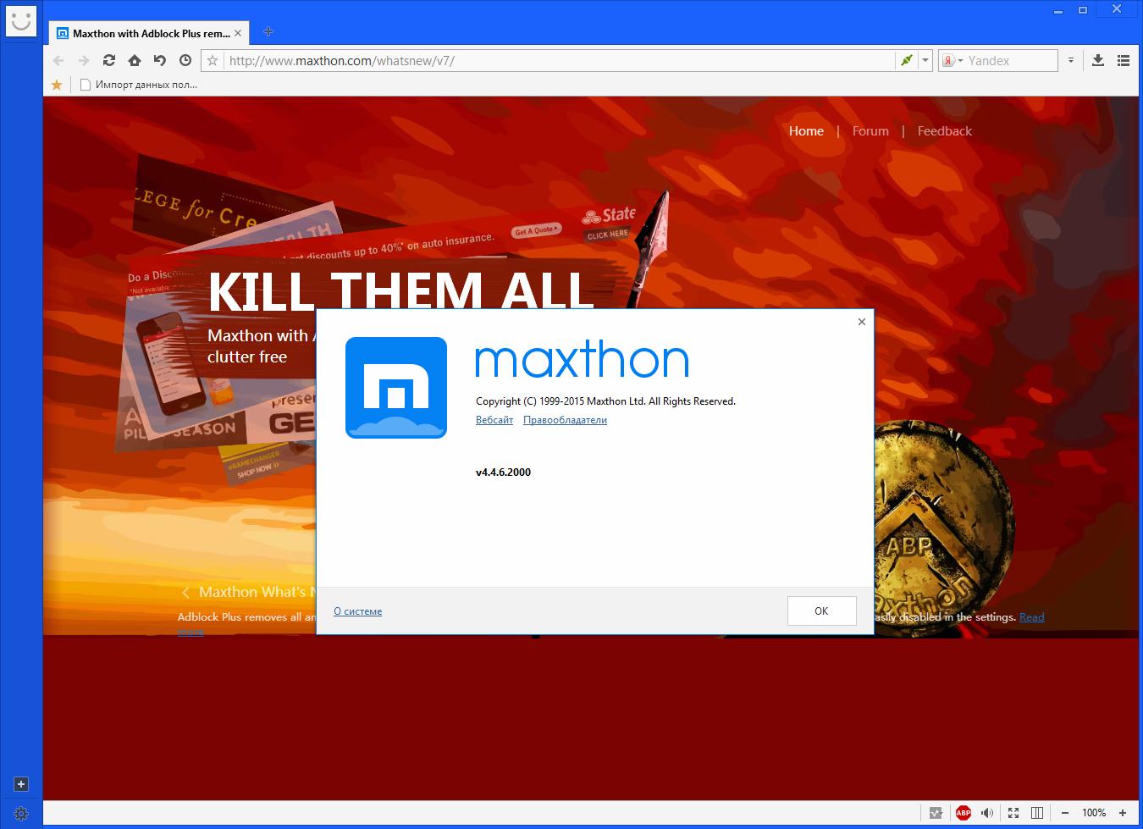Click the Read more link on webpage

point(1032,617)
